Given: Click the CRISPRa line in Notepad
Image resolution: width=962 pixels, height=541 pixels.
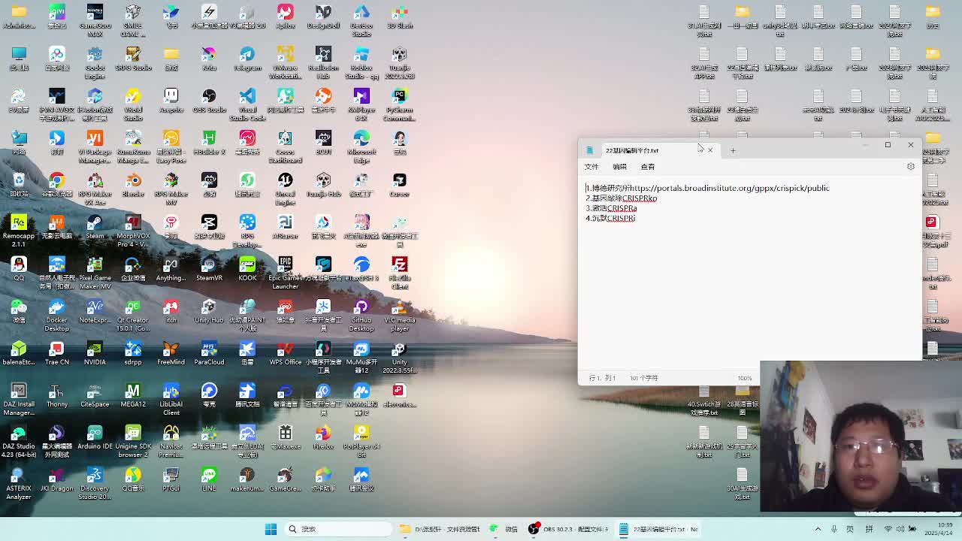Looking at the screenshot, I should point(611,208).
